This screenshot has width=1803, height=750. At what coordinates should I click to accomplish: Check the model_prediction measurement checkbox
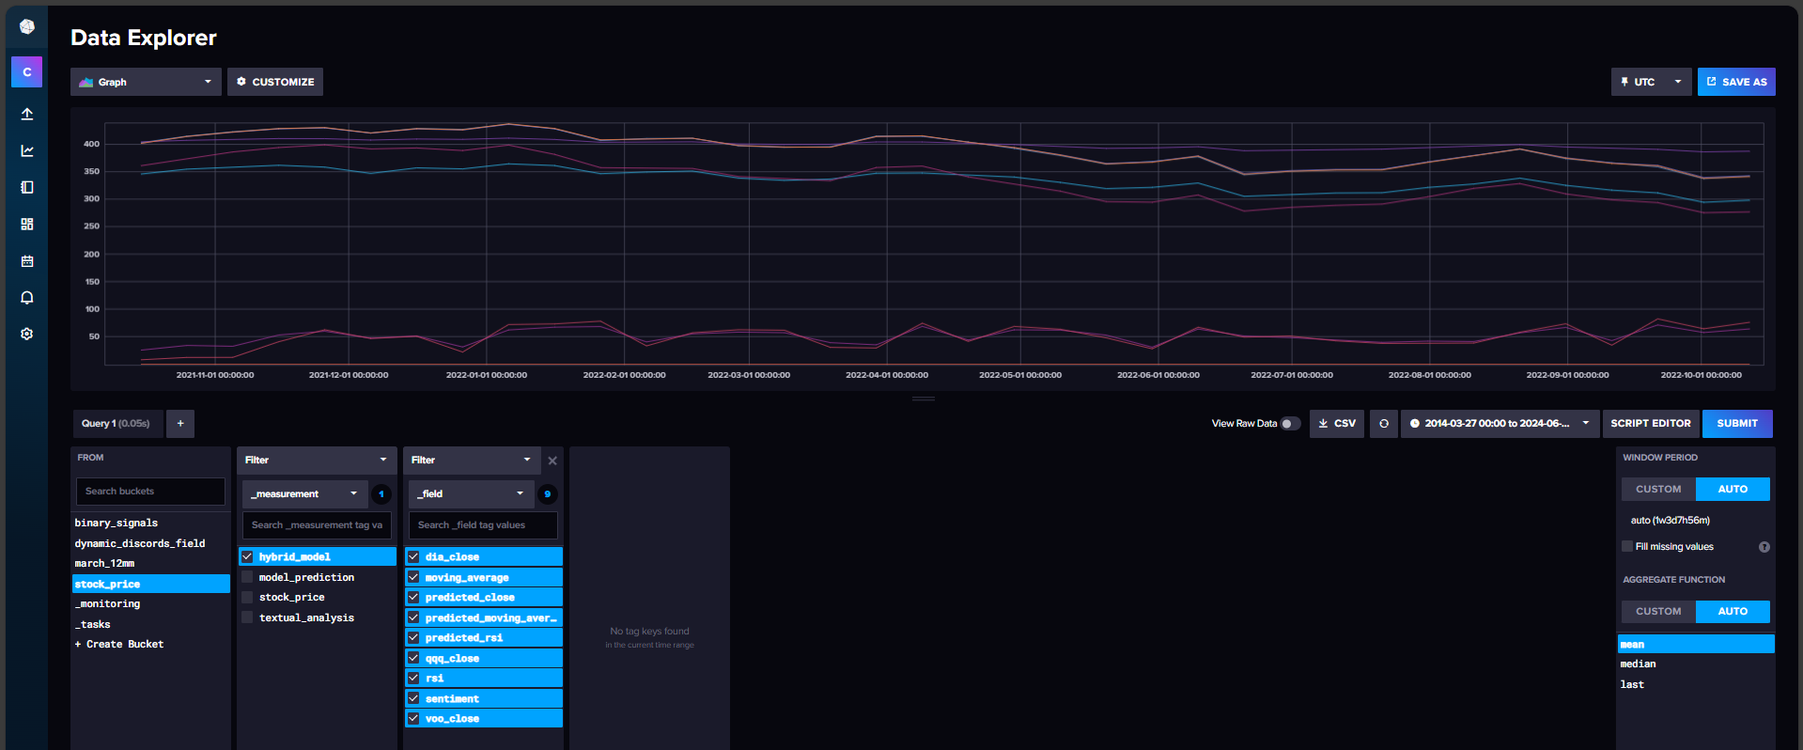click(248, 577)
